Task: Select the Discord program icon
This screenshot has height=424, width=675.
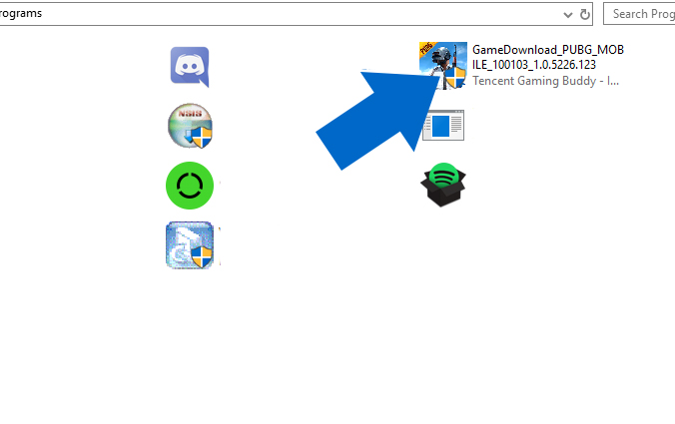Action: click(190, 67)
